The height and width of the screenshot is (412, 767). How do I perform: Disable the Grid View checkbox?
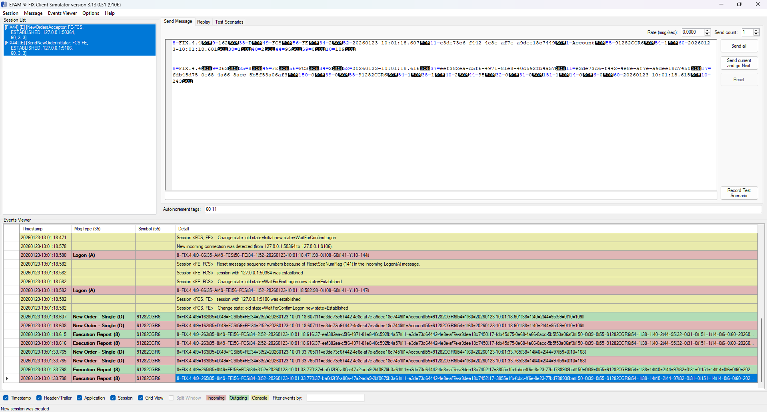click(x=141, y=398)
